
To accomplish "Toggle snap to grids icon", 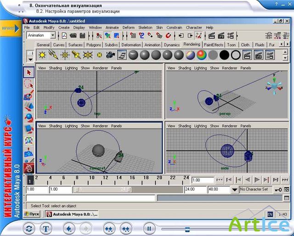I will click(x=133, y=35).
